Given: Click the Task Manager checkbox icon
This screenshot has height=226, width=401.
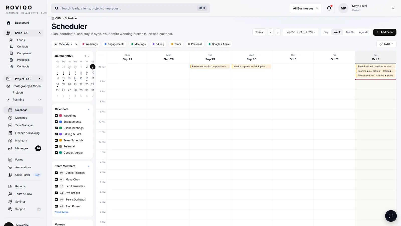Looking at the screenshot, I should (10, 125).
